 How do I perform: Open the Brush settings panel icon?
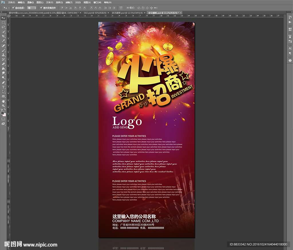tap(290, 41)
